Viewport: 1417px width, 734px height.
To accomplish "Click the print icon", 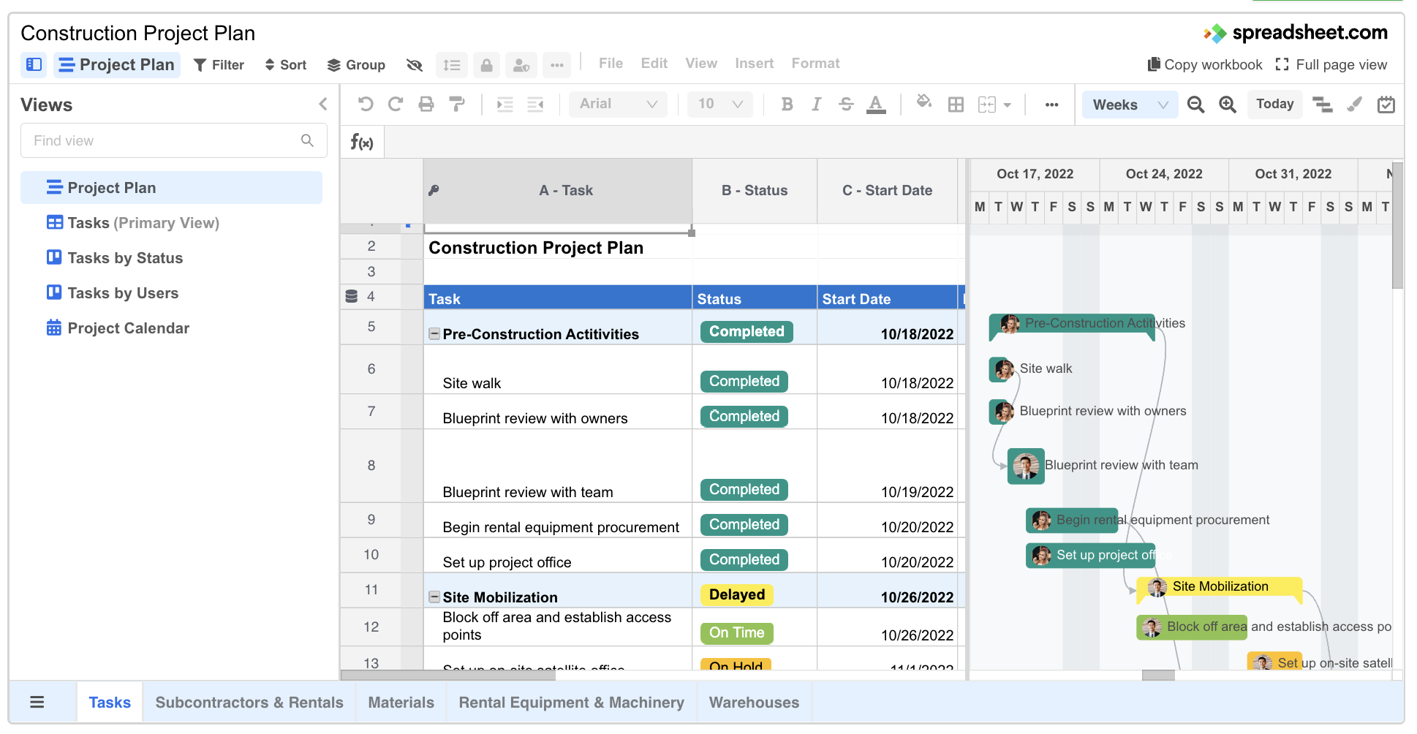I will pyautogui.click(x=426, y=104).
